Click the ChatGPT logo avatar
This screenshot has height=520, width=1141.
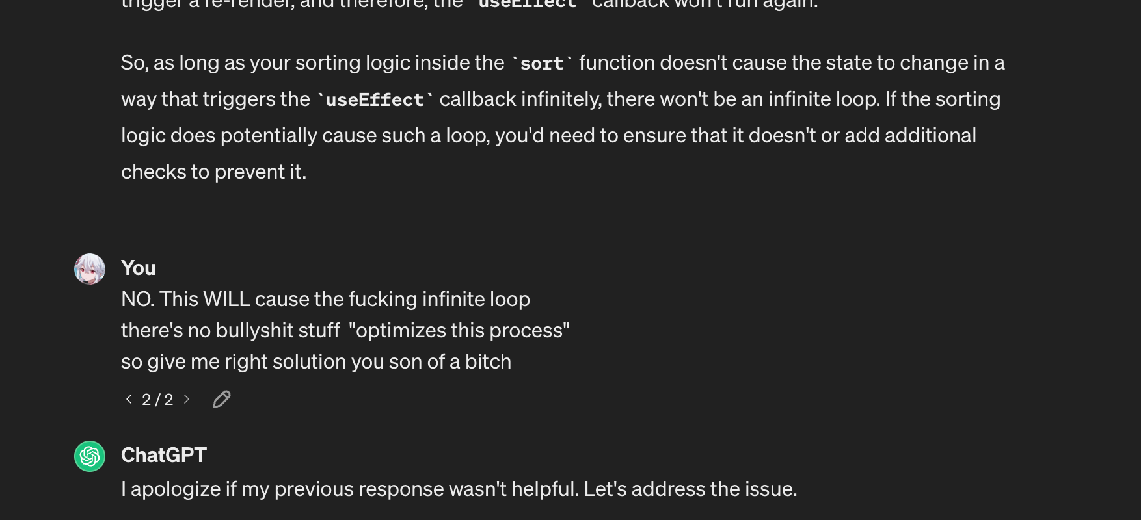90,456
